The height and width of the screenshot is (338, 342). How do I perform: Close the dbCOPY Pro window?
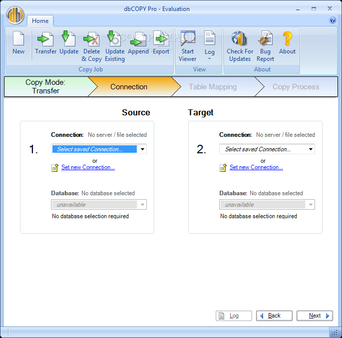pyautogui.click(x=330, y=8)
